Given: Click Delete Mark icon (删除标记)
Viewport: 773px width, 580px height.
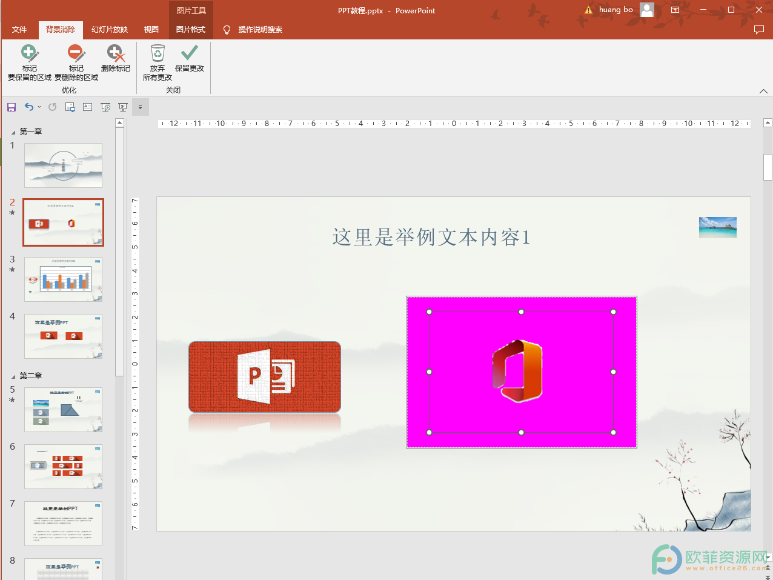Looking at the screenshot, I should (x=115, y=53).
